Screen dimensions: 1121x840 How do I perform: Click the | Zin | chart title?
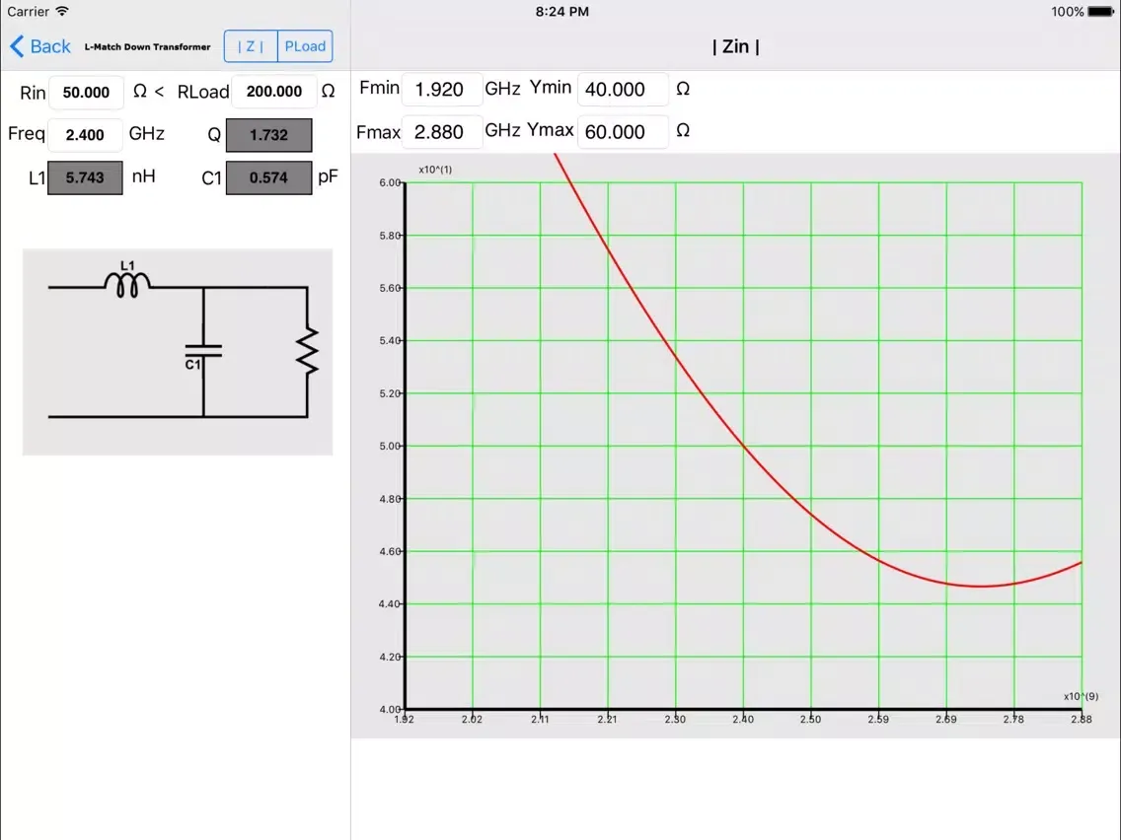736,46
